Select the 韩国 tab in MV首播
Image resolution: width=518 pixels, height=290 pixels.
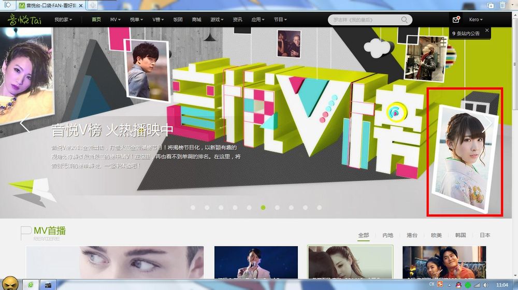point(461,235)
